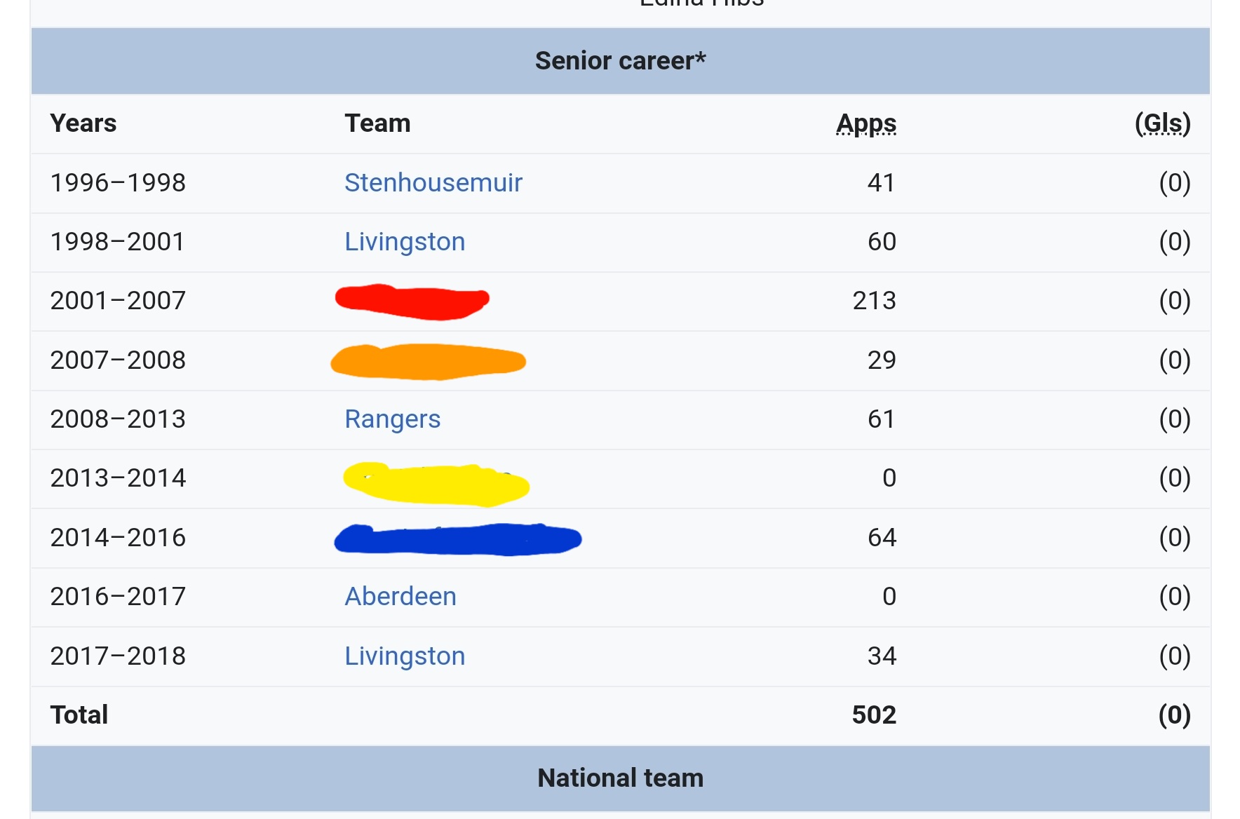Click the National team section header
The height and width of the screenshot is (819, 1240).
click(621, 778)
